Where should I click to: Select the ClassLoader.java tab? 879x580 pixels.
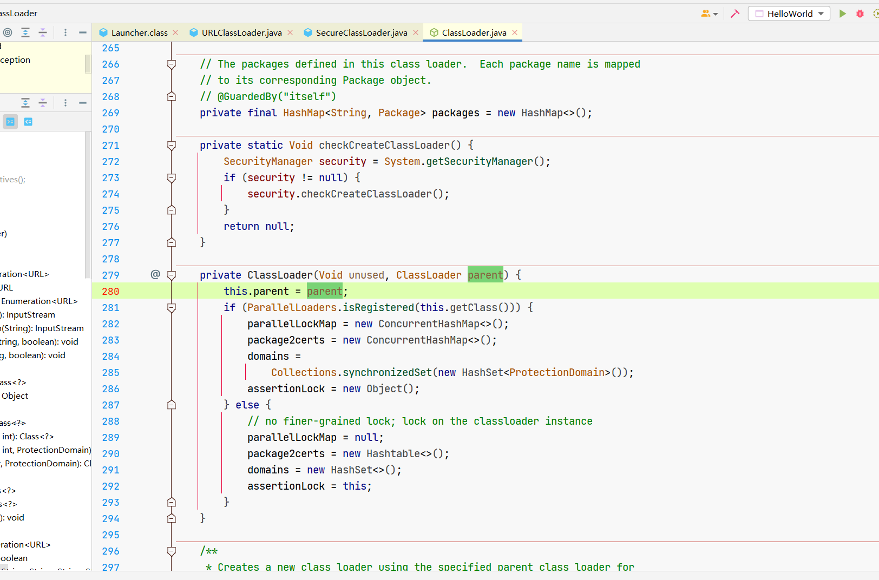coord(474,32)
